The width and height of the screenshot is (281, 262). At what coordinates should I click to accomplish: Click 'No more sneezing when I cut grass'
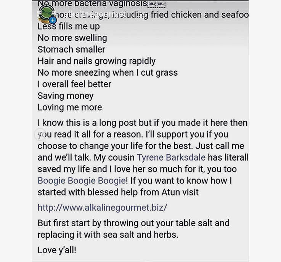[x=108, y=72]
